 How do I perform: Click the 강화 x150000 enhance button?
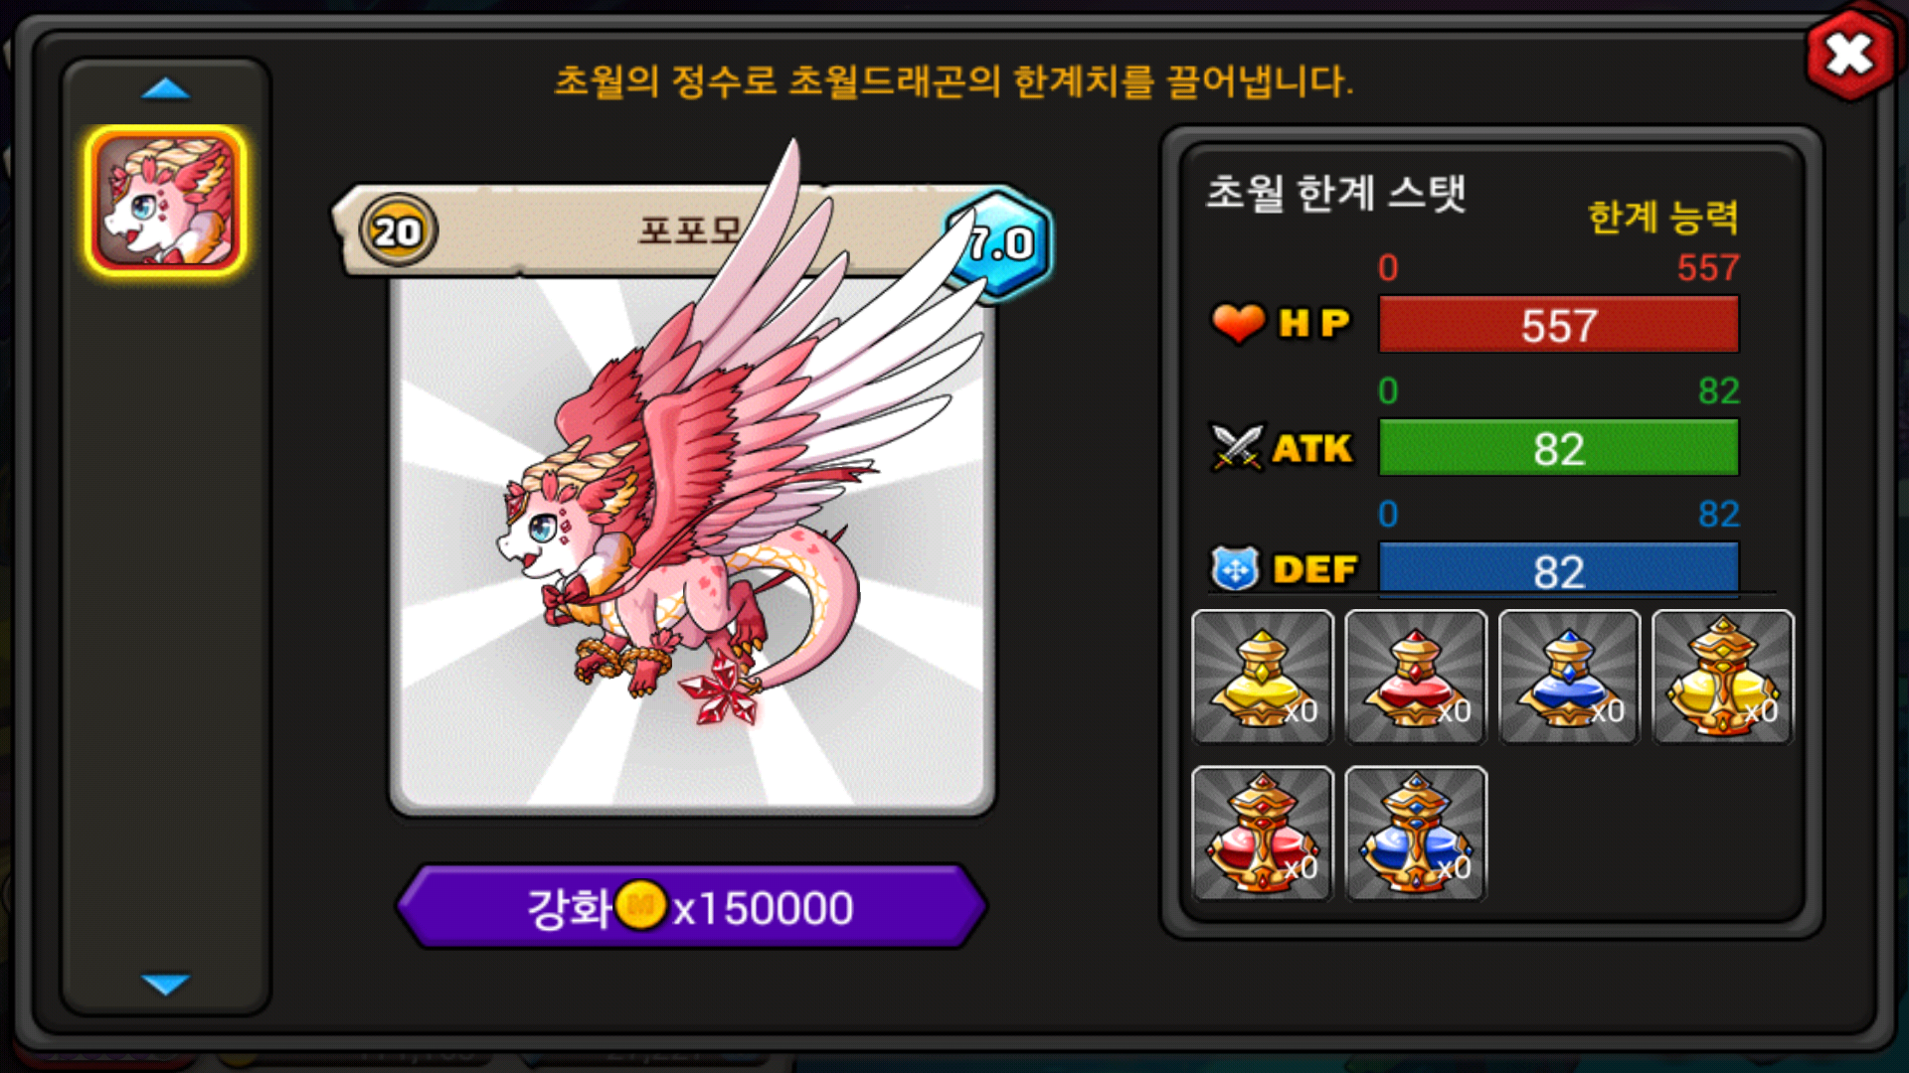click(691, 906)
